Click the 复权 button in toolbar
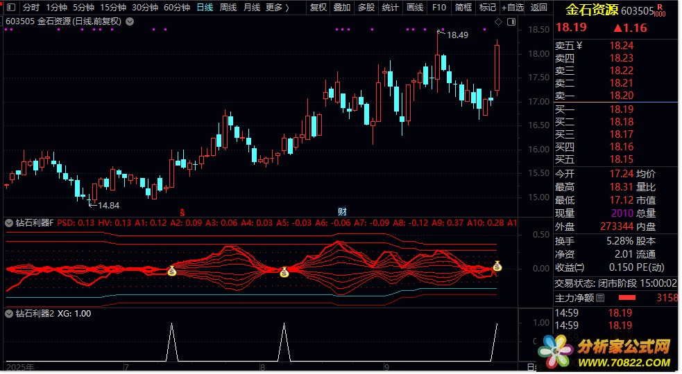 pos(318,8)
